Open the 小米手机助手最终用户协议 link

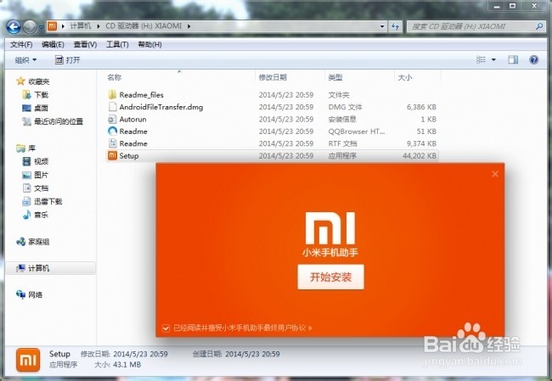tap(264, 328)
